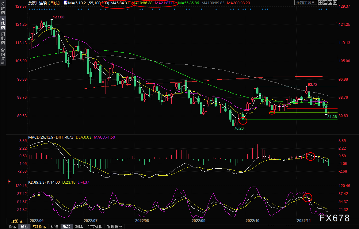Click the MACD(26,12,9) indicator label
Screen dimensions: 359x229
click(x=41, y=137)
